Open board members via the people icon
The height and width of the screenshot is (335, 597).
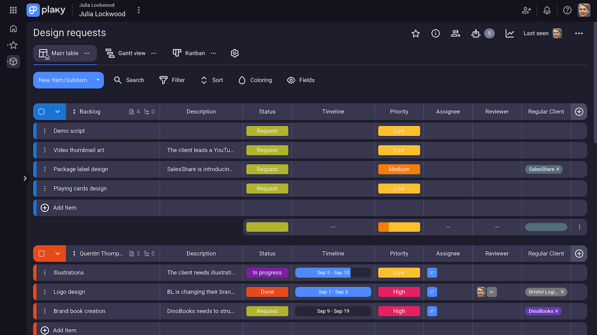click(x=455, y=33)
